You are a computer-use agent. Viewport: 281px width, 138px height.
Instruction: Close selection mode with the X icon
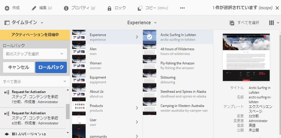(x=277, y=8)
